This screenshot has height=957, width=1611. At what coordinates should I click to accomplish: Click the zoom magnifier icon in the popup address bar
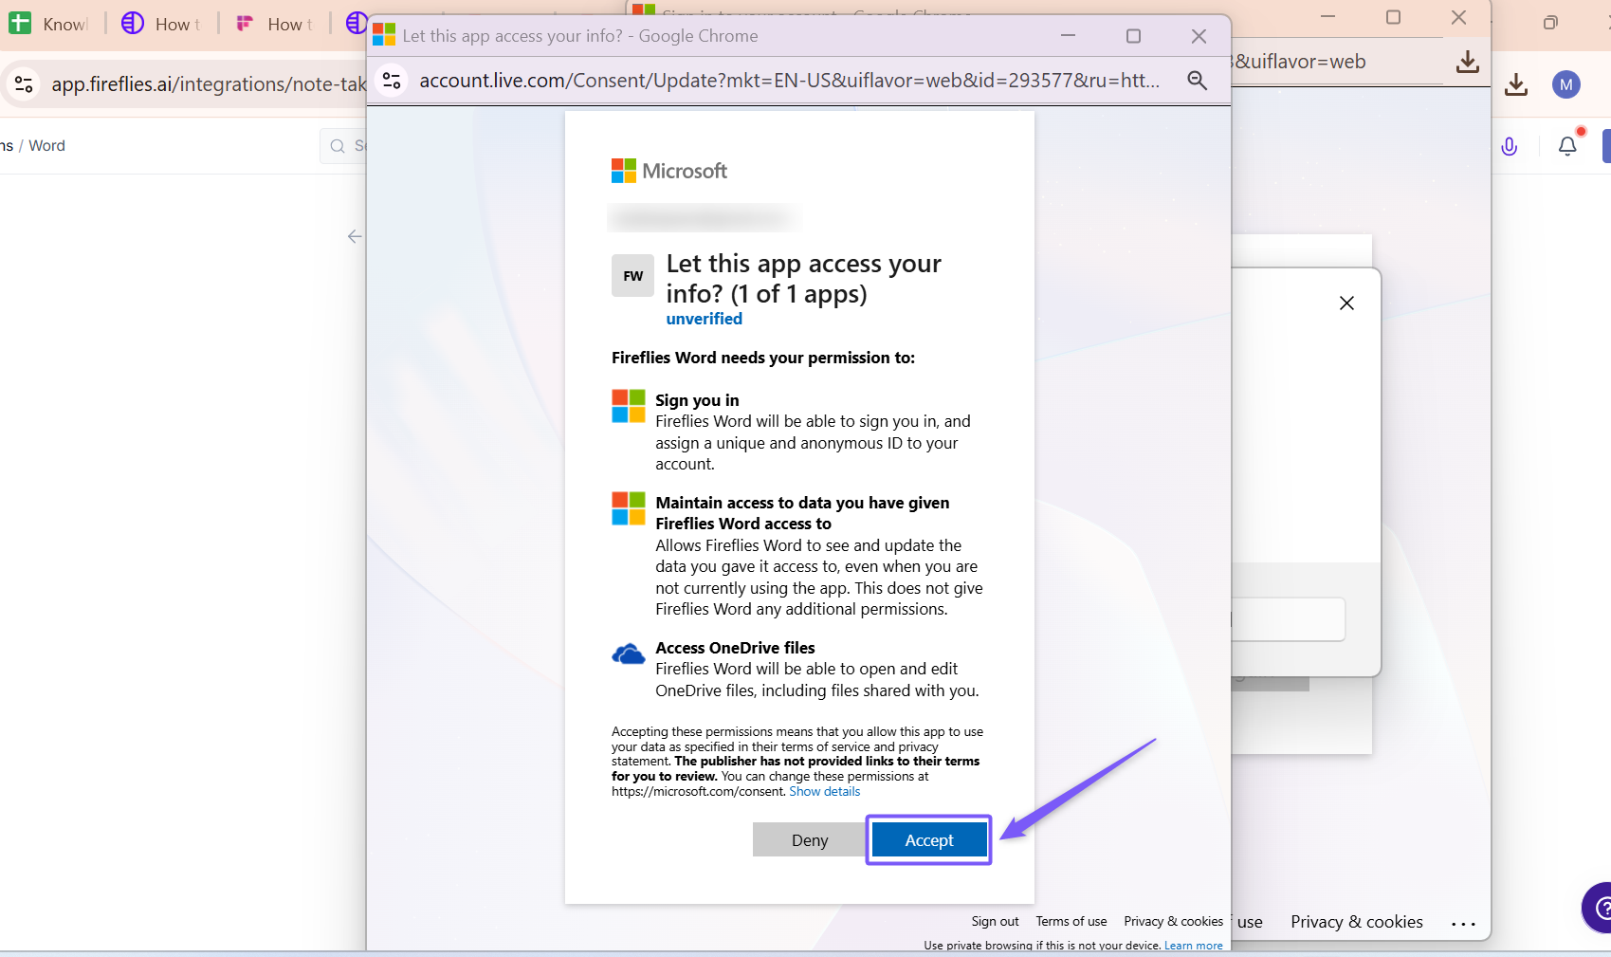click(x=1198, y=81)
